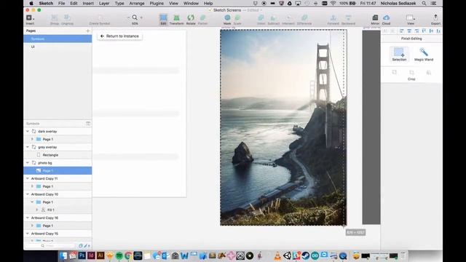466x262 pixels.
Task: Select the Fill 1 layer row
Action: (58, 210)
